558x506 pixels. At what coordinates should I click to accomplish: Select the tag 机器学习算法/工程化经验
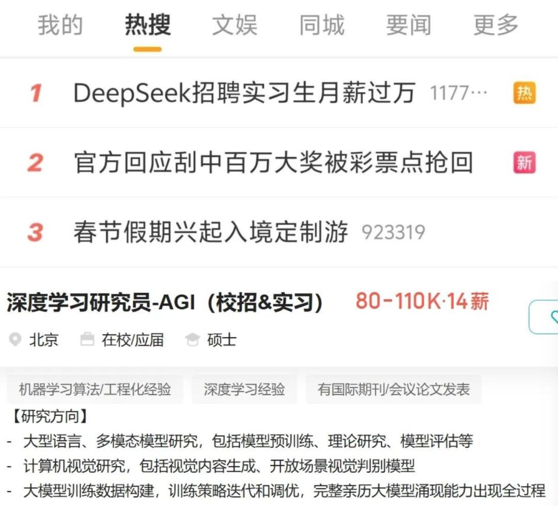(x=95, y=389)
